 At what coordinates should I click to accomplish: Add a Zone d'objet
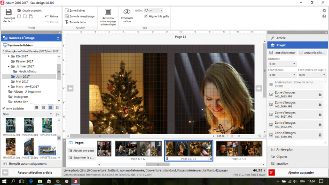pyautogui.click(x=75, y=10)
